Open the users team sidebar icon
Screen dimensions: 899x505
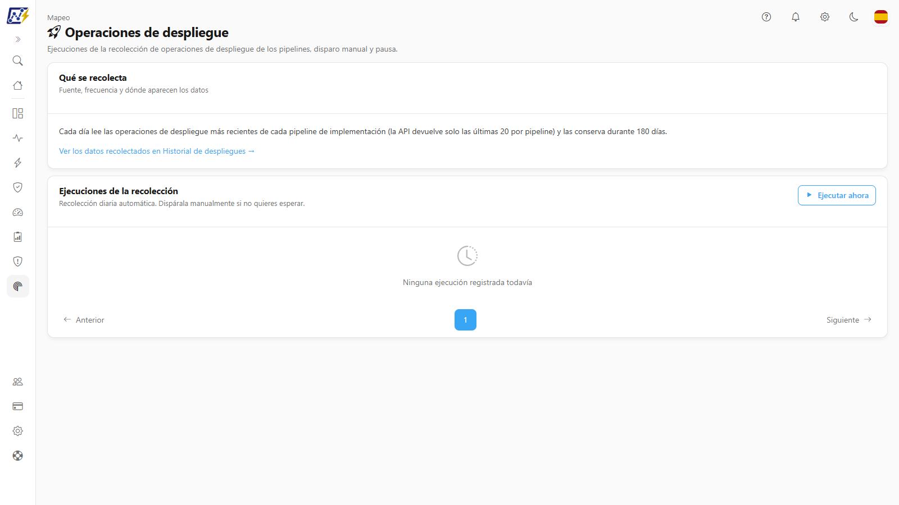18,382
